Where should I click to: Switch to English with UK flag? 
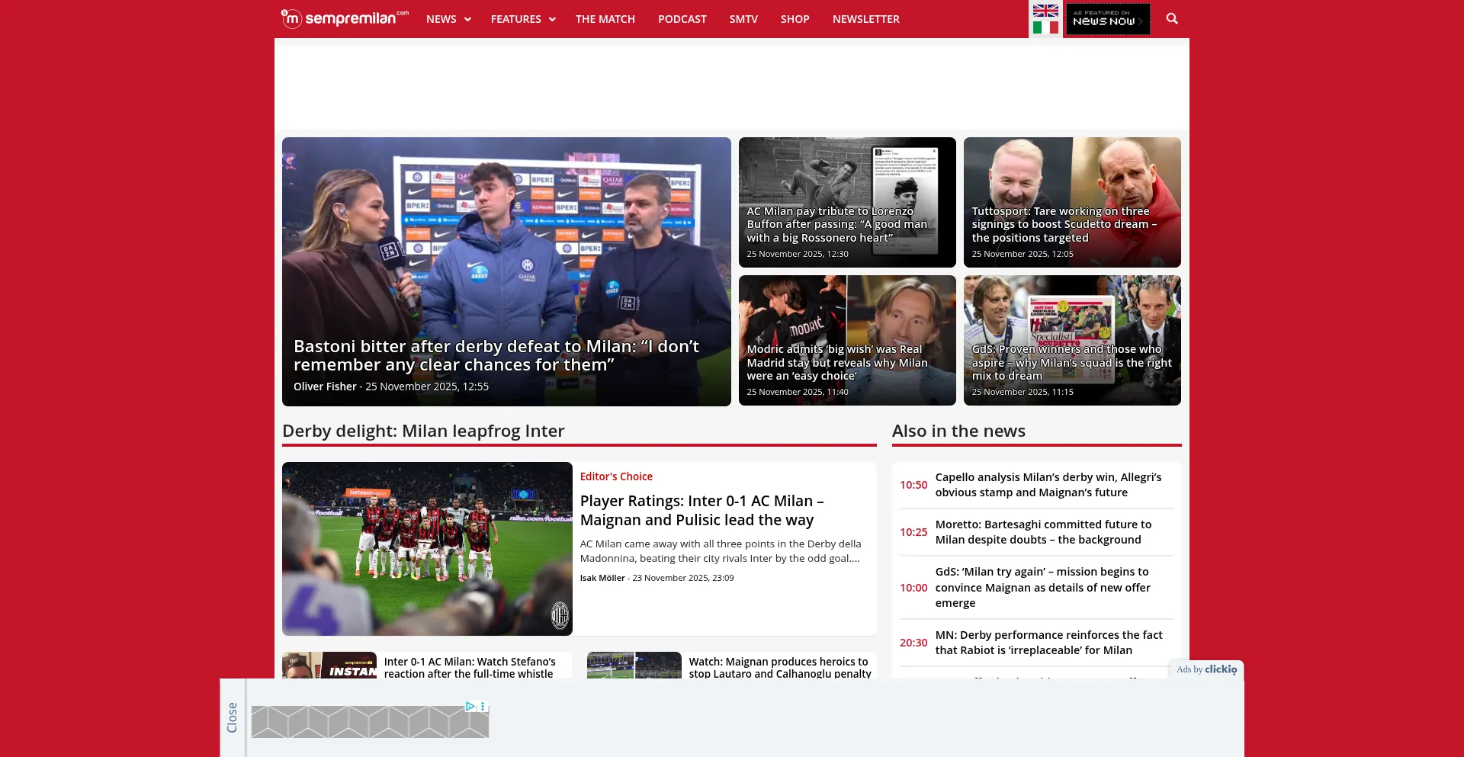pos(1045,11)
